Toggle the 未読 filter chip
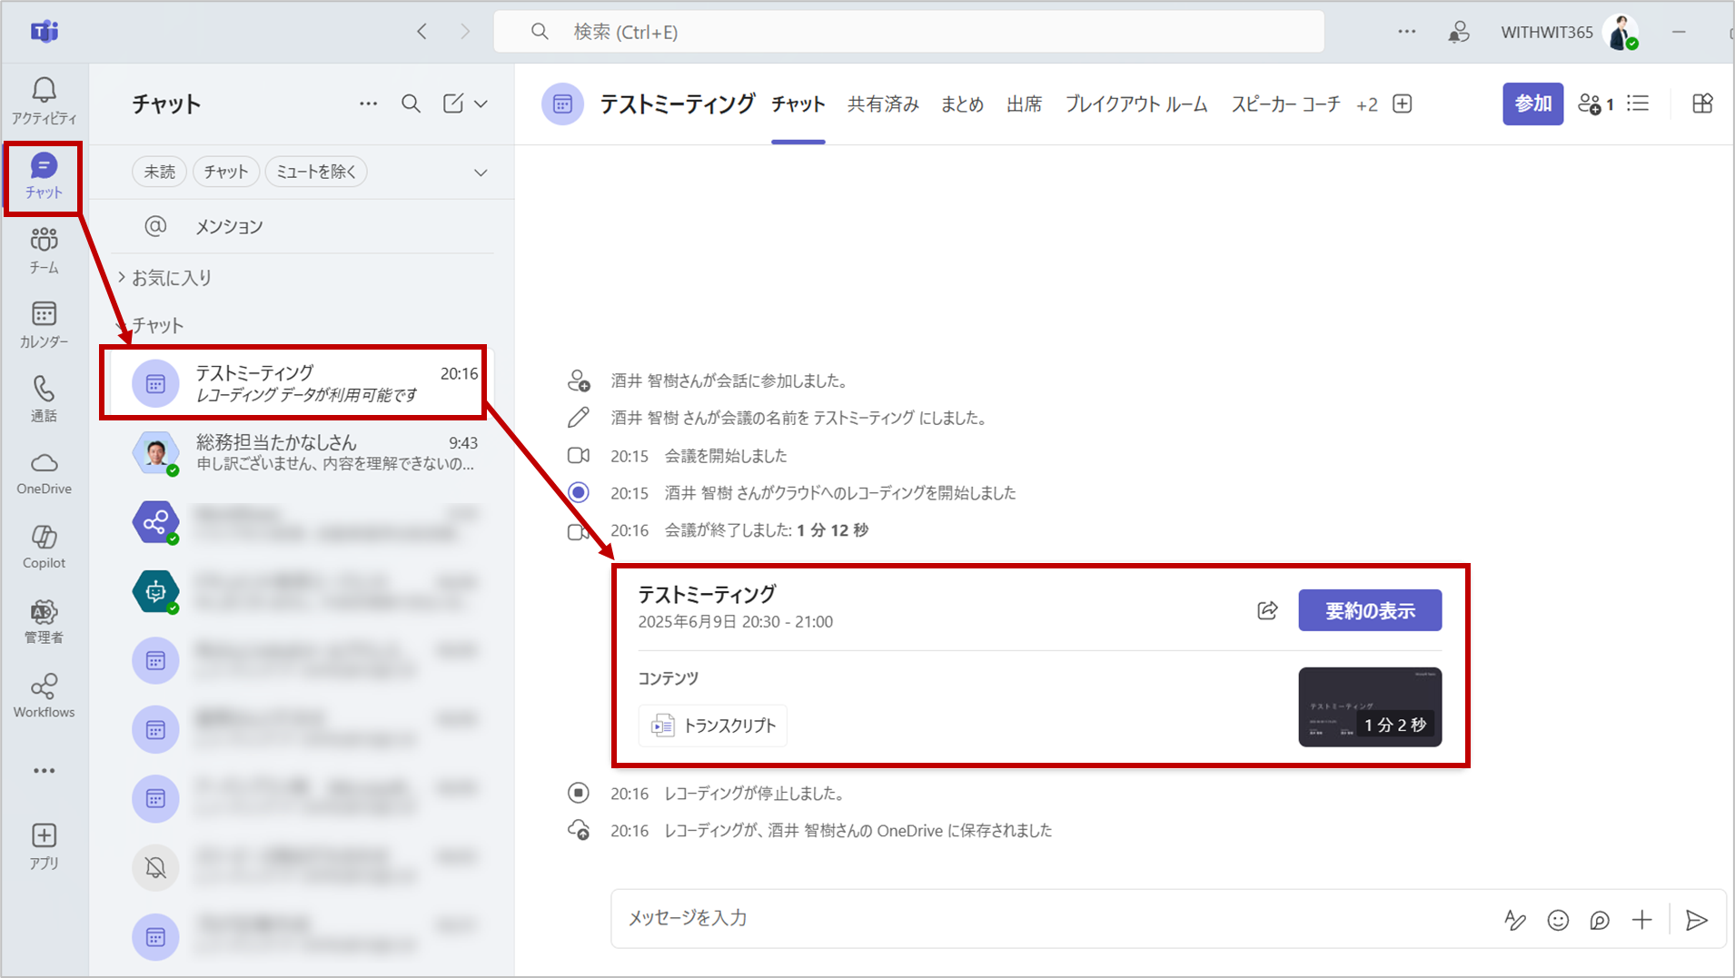 [159, 171]
